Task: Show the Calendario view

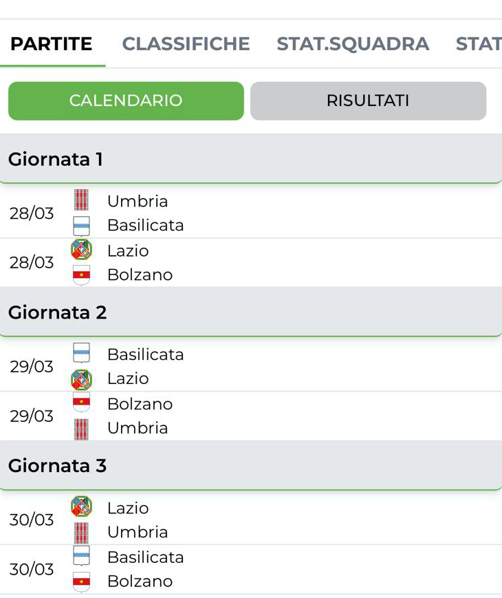Action: tap(126, 101)
